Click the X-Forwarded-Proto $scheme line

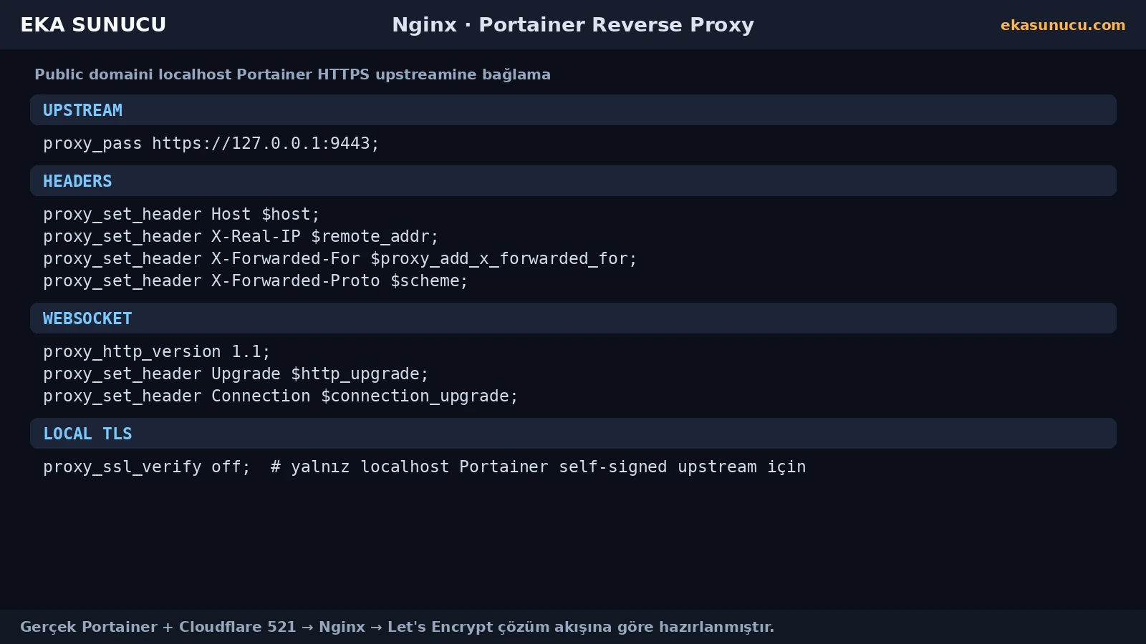click(x=256, y=280)
